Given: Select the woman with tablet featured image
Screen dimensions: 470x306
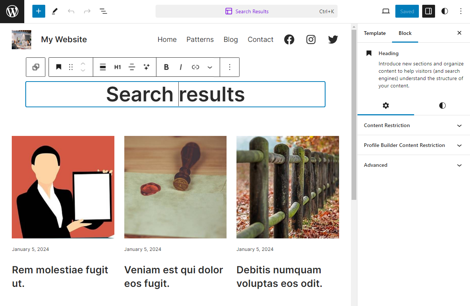Looking at the screenshot, I should pos(63,187).
